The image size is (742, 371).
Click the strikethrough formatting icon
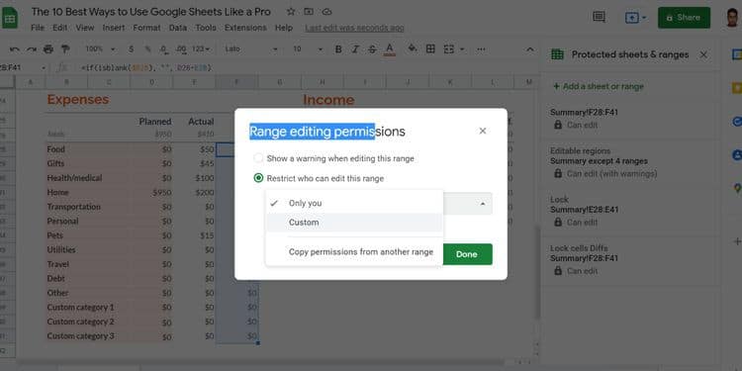(x=372, y=49)
